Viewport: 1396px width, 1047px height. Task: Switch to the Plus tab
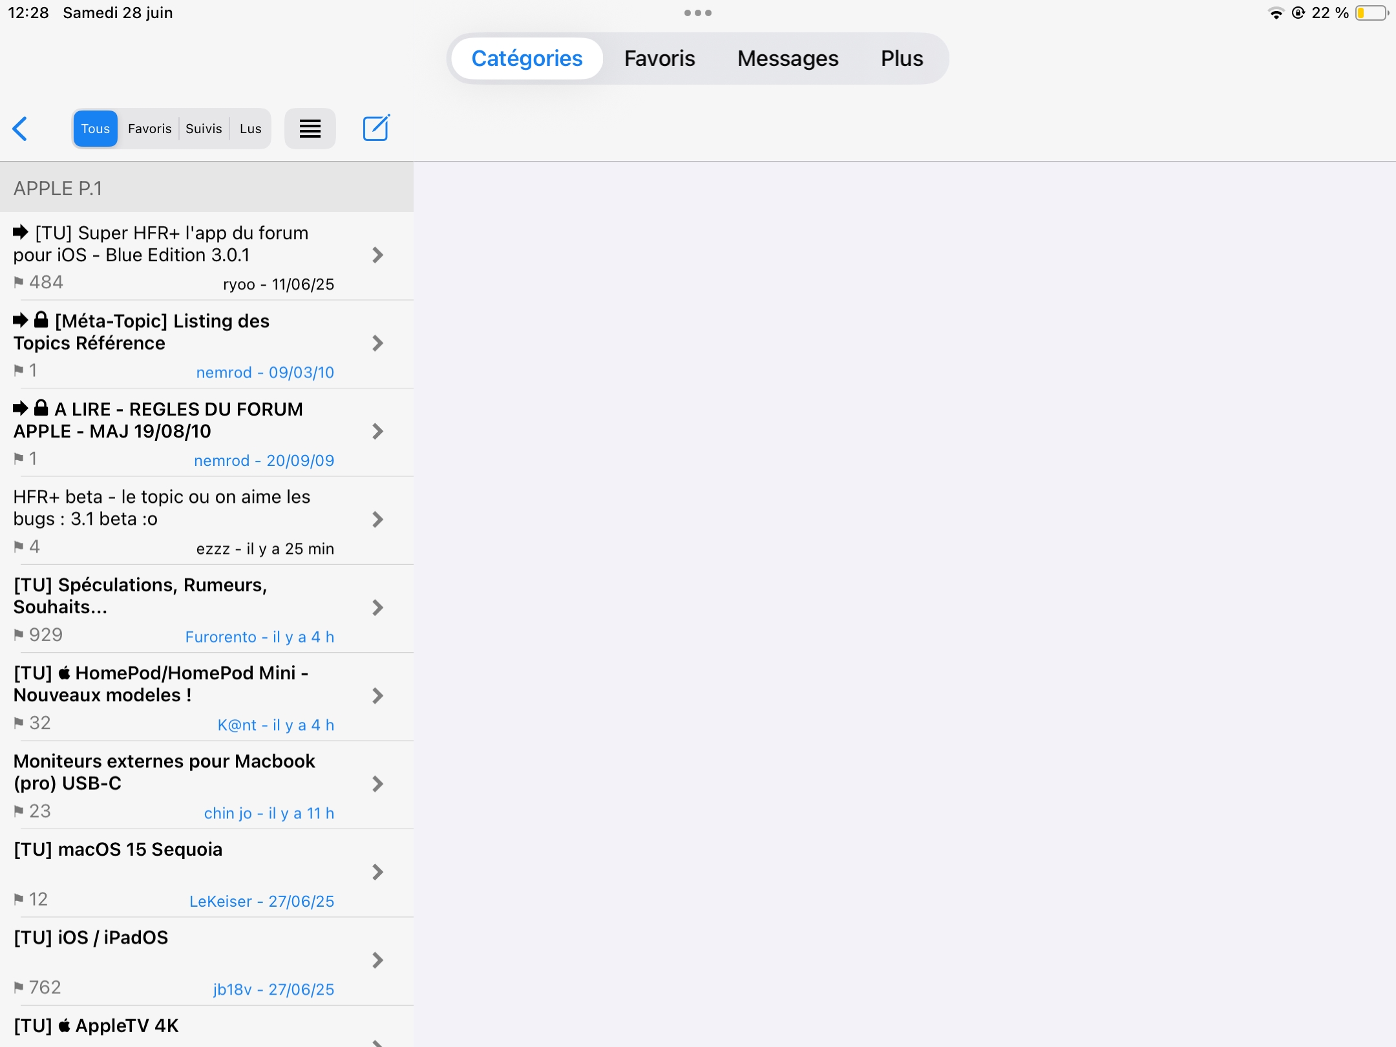902,58
